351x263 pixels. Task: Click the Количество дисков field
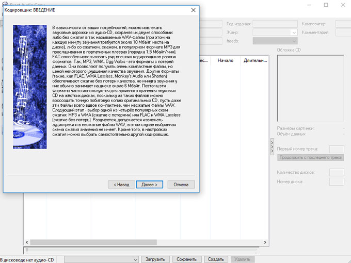tap(337, 172)
